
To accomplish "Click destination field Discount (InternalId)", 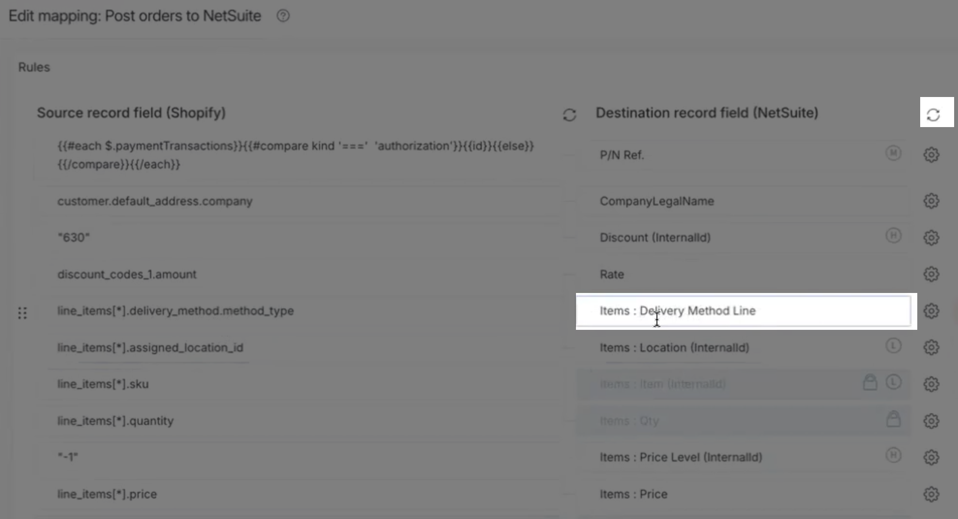I will pos(743,238).
